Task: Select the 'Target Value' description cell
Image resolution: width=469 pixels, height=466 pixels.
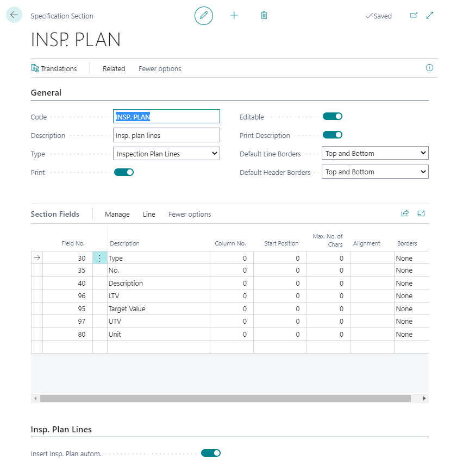Action: coord(159,308)
